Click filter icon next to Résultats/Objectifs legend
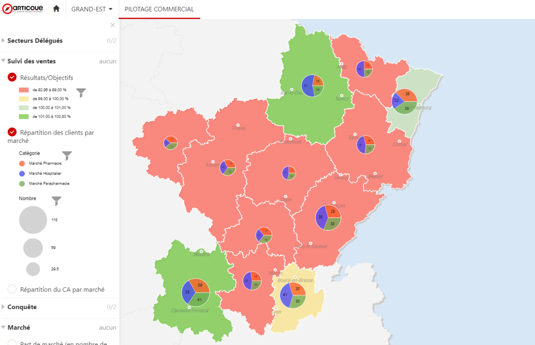535x345 pixels. [82, 93]
